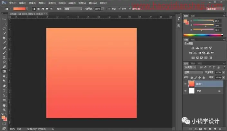Open layer Fill (填充) dropdown arrow
Screen dimensions: 227x131
(x=223, y=78)
